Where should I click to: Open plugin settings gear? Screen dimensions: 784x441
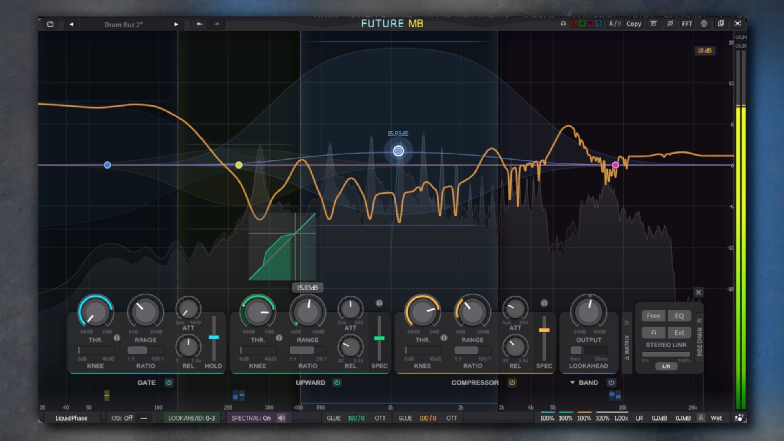[704, 24]
